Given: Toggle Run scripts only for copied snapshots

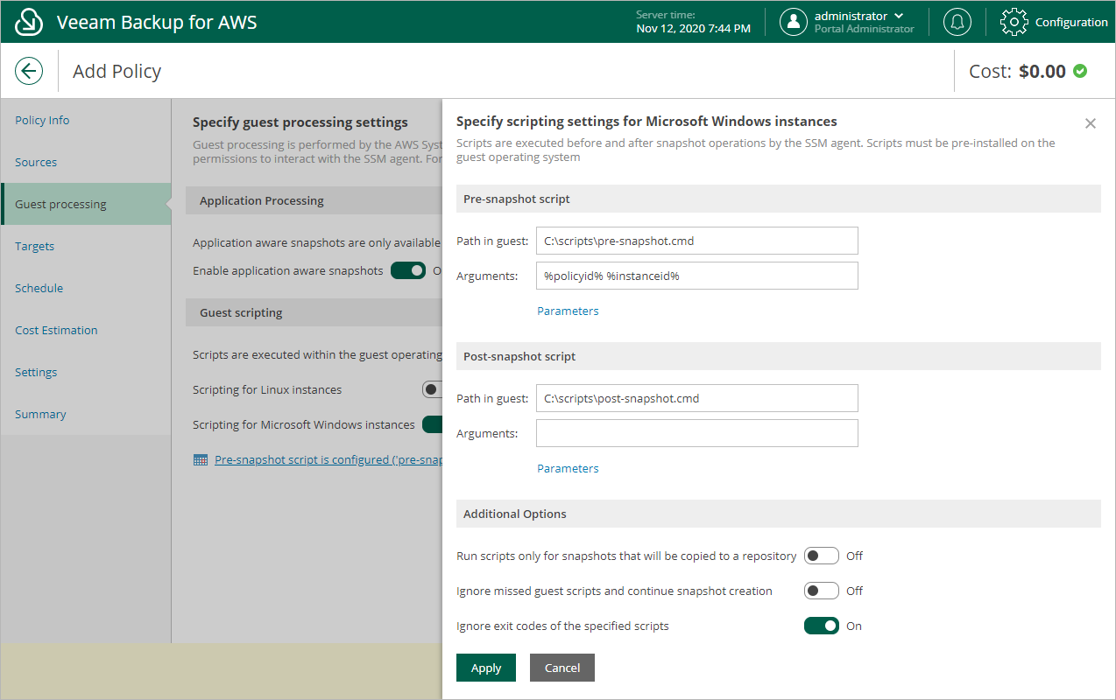Looking at the screenshot, I should click(x=822, y=556).
